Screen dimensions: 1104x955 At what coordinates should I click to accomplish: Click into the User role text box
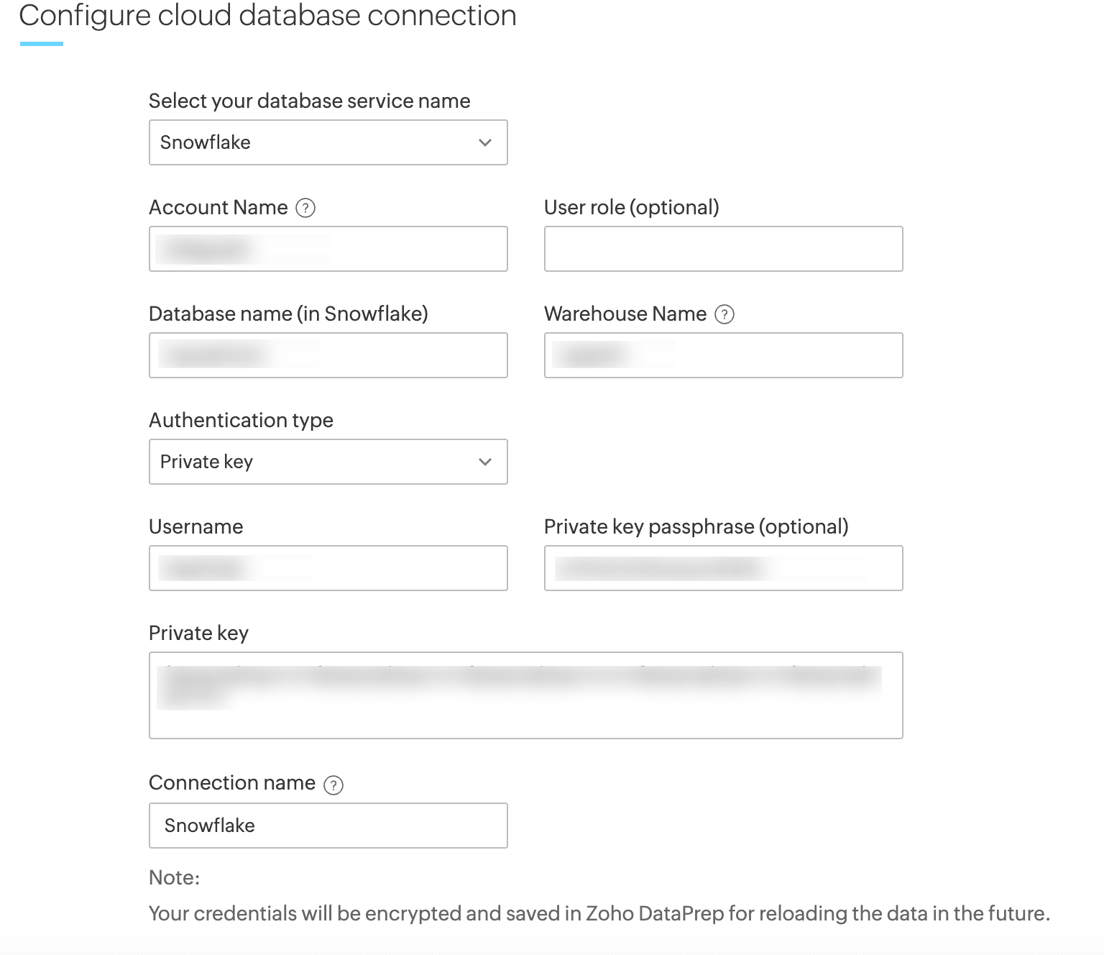pos(723,249)
